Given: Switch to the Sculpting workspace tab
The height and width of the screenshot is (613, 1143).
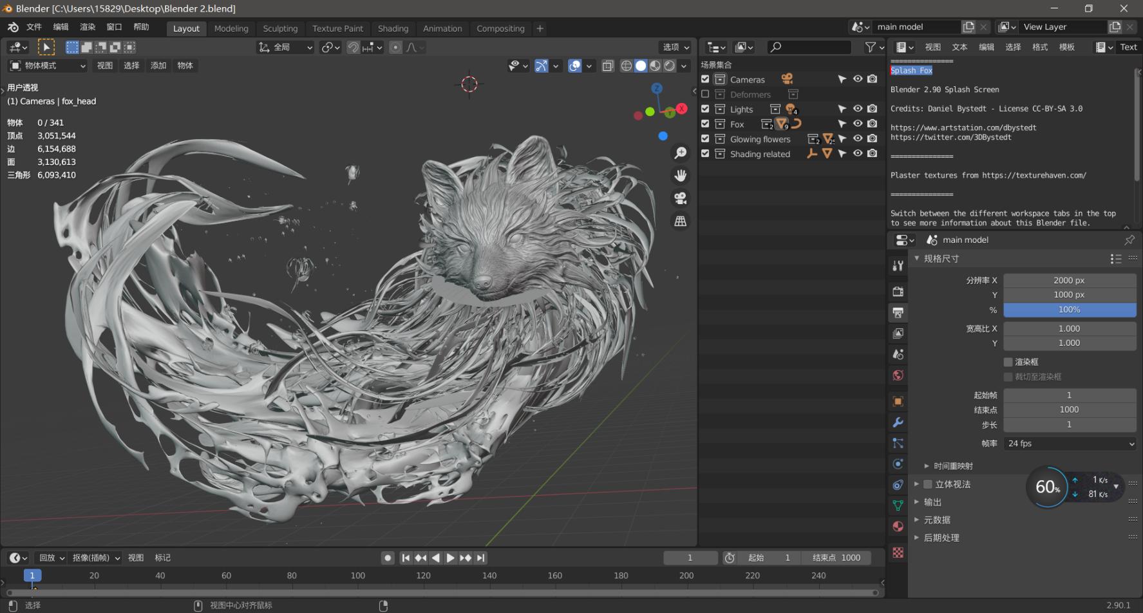Looking at the screenshot, I should click(x=280, y=28).
